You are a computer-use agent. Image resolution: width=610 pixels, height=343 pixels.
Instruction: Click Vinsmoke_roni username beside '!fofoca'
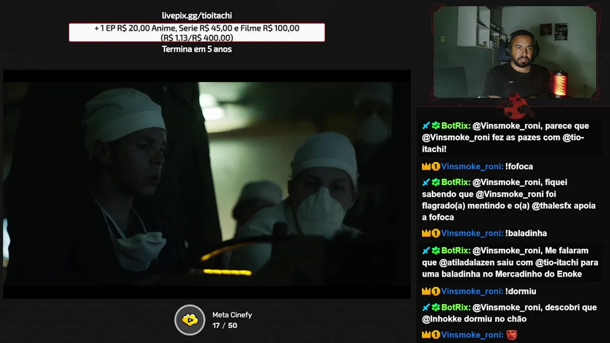472,167
